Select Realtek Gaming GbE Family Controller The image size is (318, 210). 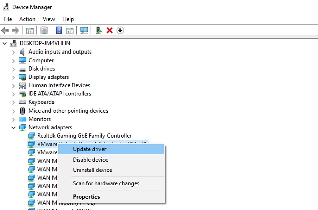point(84,136)
